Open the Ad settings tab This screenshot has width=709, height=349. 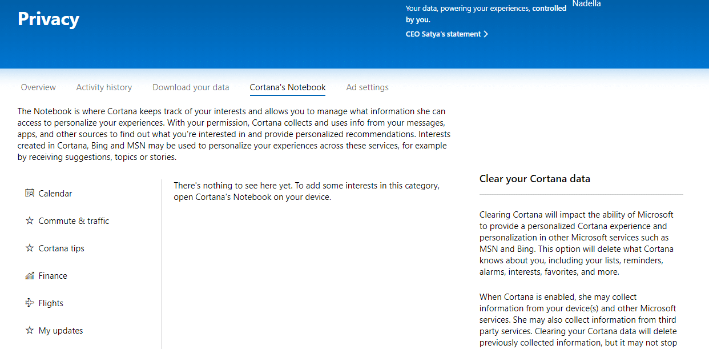367,87
